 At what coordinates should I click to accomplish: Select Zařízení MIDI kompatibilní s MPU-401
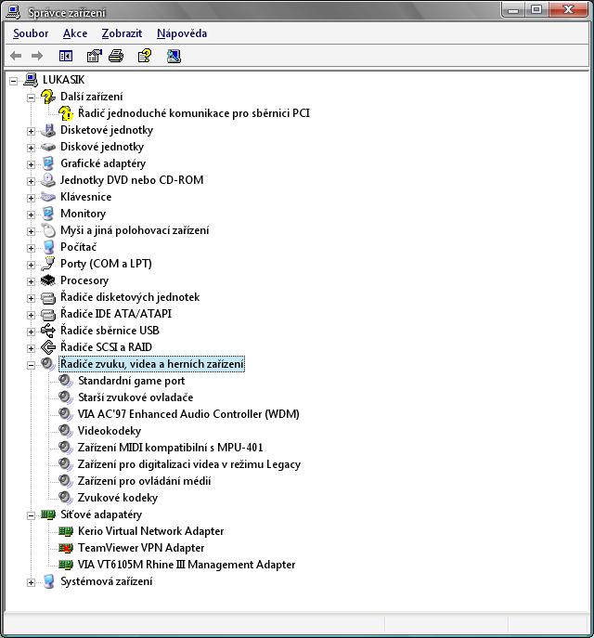171,448
